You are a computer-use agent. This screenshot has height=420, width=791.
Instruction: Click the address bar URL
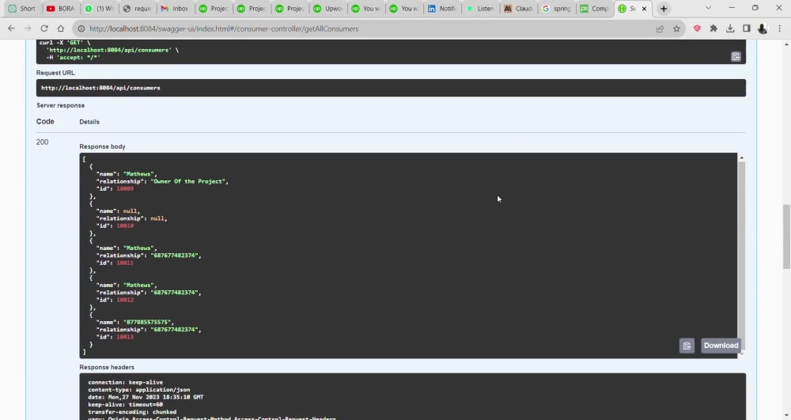coord(224,28)
